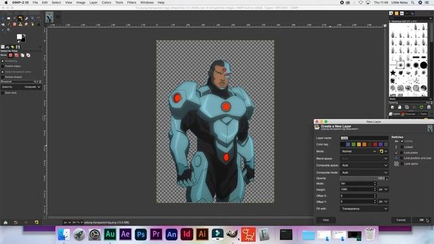Edit the selected brush

pos(392,107)
